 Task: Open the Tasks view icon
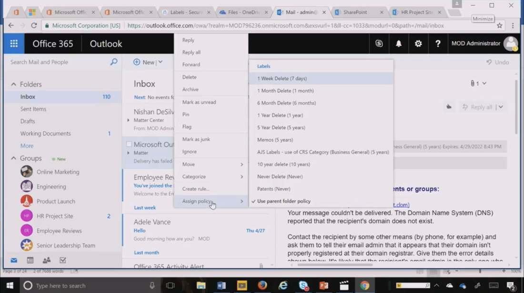point(62,260)
